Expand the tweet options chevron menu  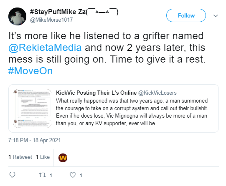coord(216,16)
